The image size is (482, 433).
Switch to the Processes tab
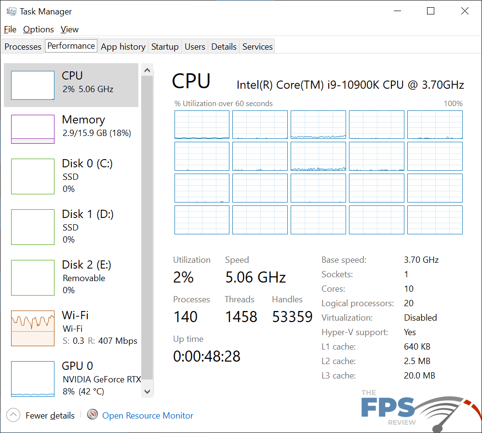23,46
